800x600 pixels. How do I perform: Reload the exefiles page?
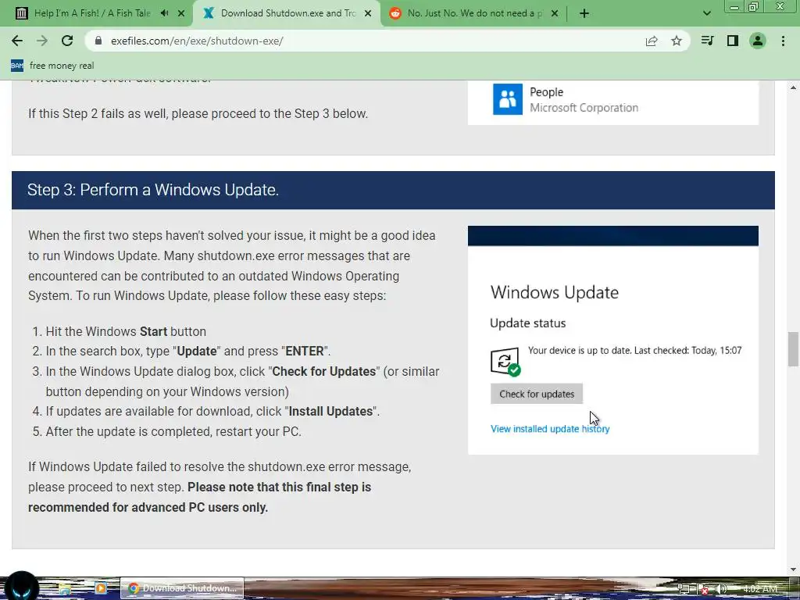pyautogui.click(x=67, y=41)
